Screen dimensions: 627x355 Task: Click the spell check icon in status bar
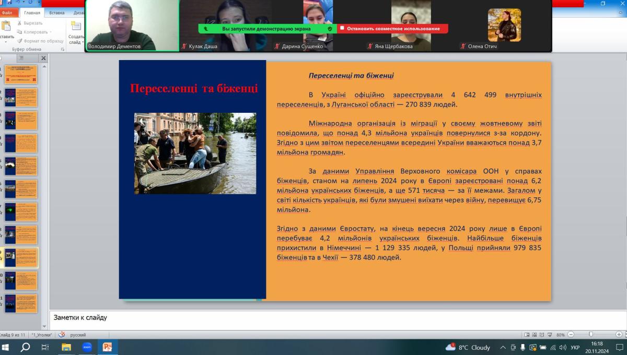62,335
